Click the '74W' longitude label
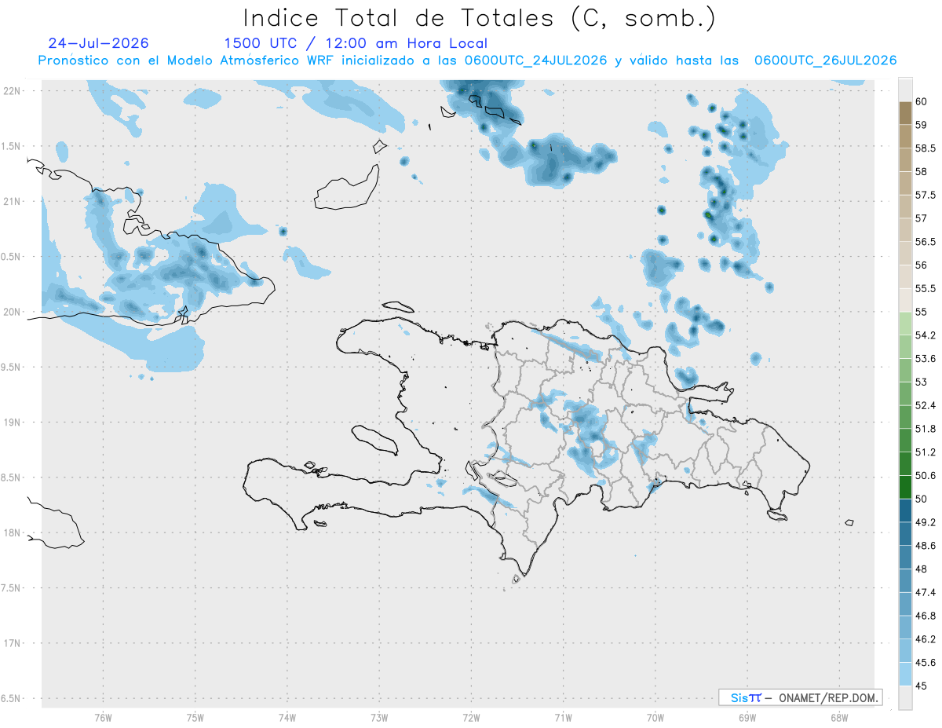Image resolution: width=942 pixels, height=728 pixels. pyautogui.click(x=287, y=717)
